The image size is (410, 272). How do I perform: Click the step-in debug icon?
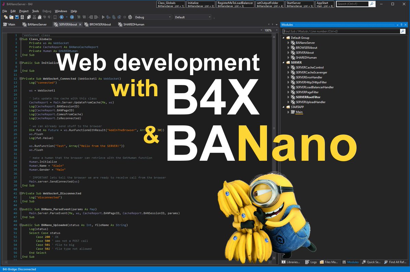108,17
